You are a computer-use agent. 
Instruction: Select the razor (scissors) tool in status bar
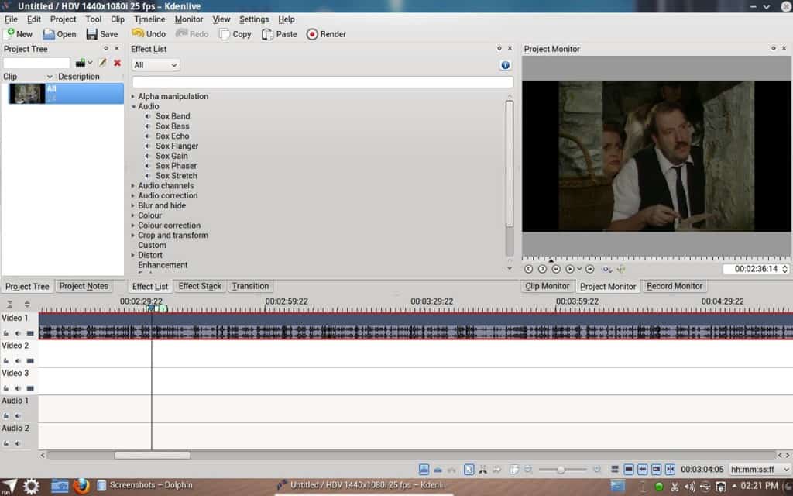483,470
